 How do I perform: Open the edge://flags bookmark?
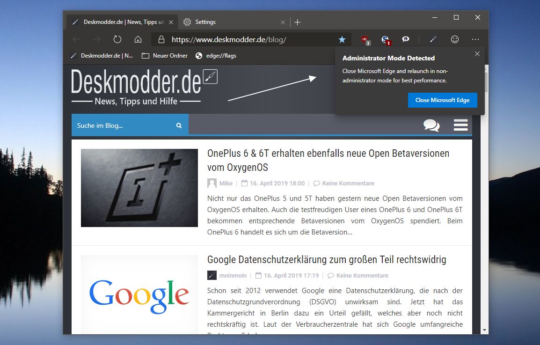tap(216, 56)
